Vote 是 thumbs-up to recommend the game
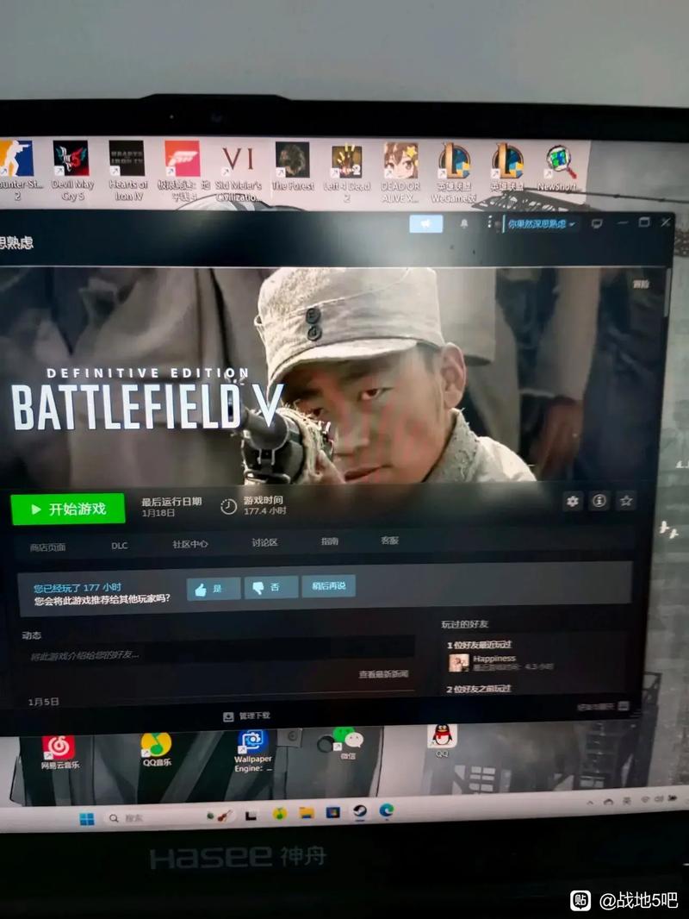The width and height of the screenshot is (689, 919). click(213, 589)
